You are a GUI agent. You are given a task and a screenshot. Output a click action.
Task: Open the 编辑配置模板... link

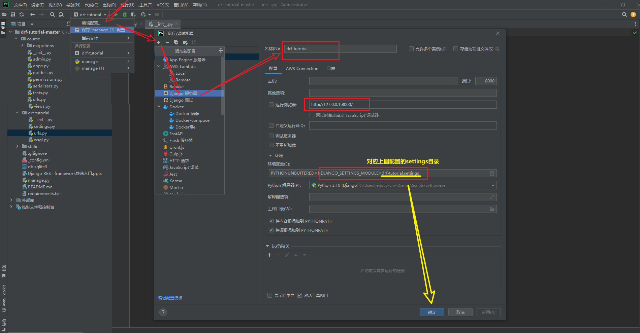pos(172,298)
